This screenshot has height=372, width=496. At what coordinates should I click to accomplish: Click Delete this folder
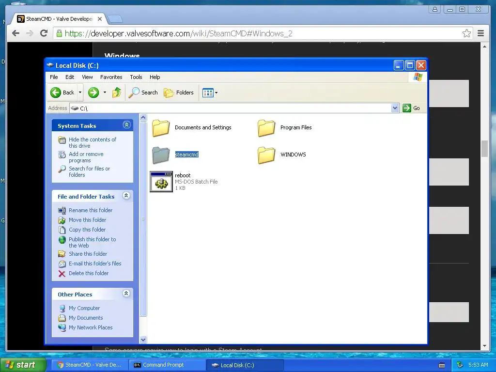[x=89, y=273]
